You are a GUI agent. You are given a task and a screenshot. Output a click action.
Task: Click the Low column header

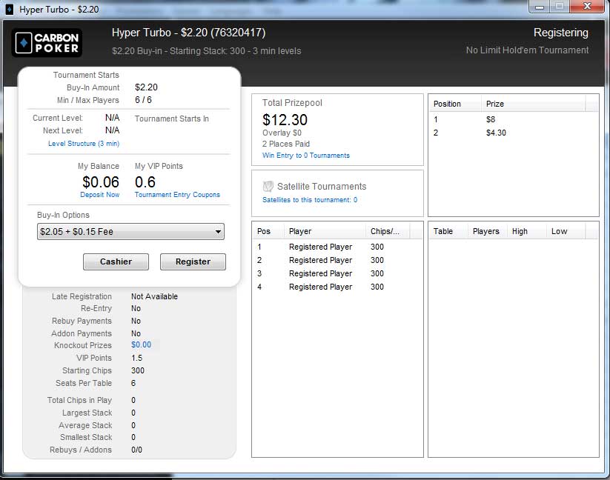pyautogui.click(x=566, y=231)
